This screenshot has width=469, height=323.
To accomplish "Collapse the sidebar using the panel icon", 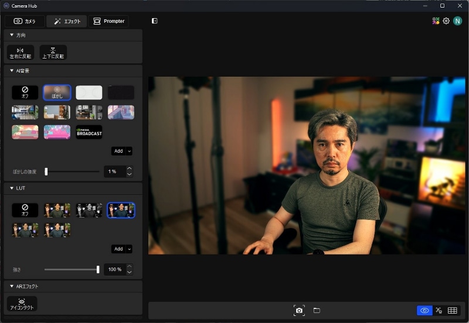I will (154, 21).
